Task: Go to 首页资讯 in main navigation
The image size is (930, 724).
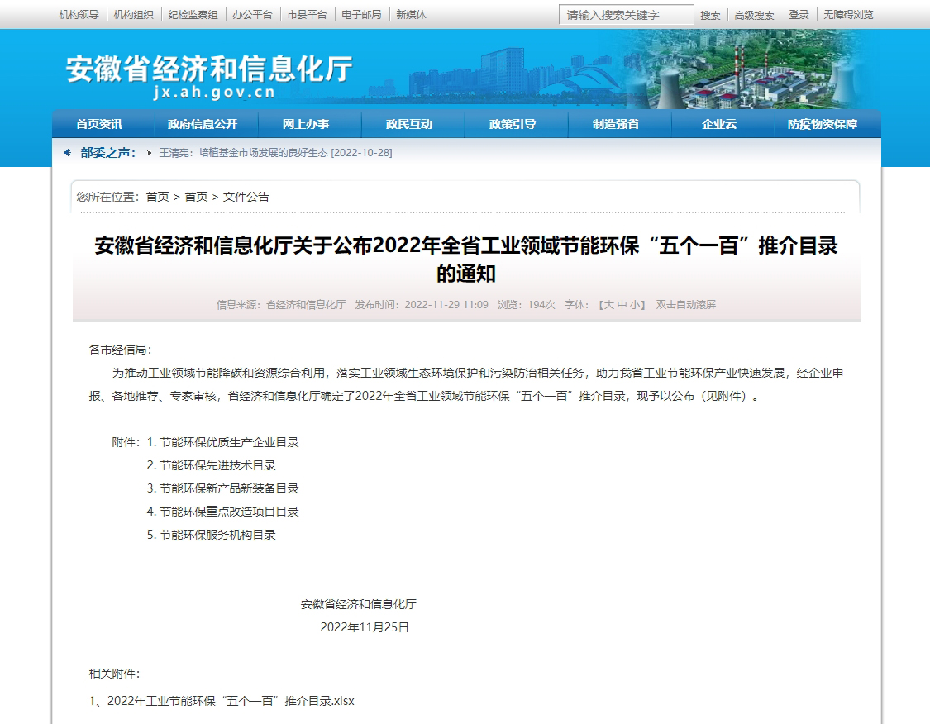Action: (x=99, y=124)
